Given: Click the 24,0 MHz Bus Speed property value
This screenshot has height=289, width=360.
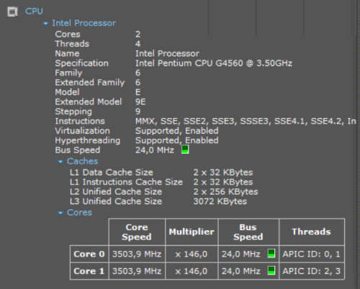Looking at the screenshot, I should (x=155, y=150).
